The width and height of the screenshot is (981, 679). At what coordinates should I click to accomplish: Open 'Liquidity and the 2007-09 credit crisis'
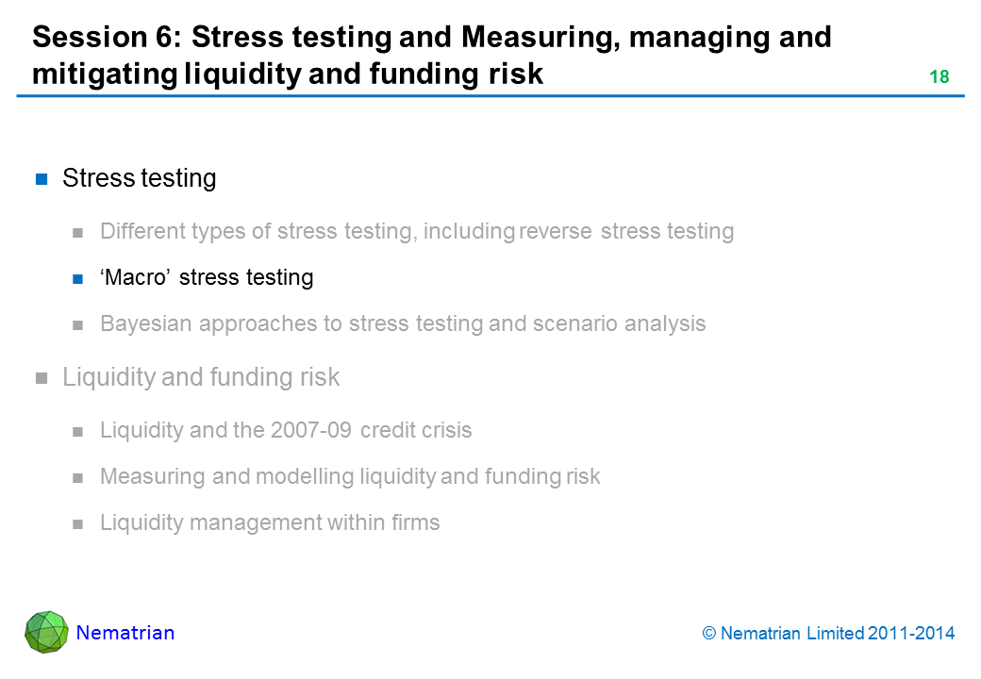(285, 431)
